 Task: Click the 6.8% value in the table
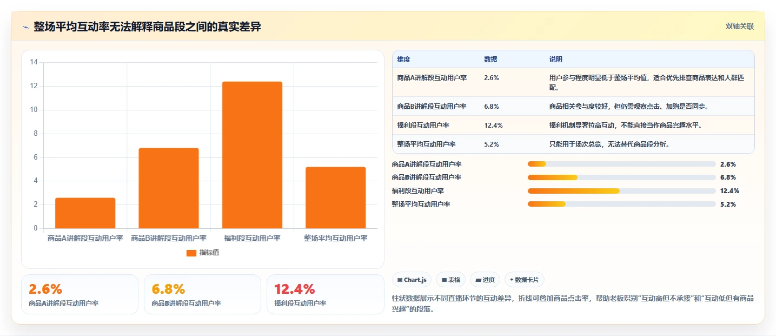point(492,107)
